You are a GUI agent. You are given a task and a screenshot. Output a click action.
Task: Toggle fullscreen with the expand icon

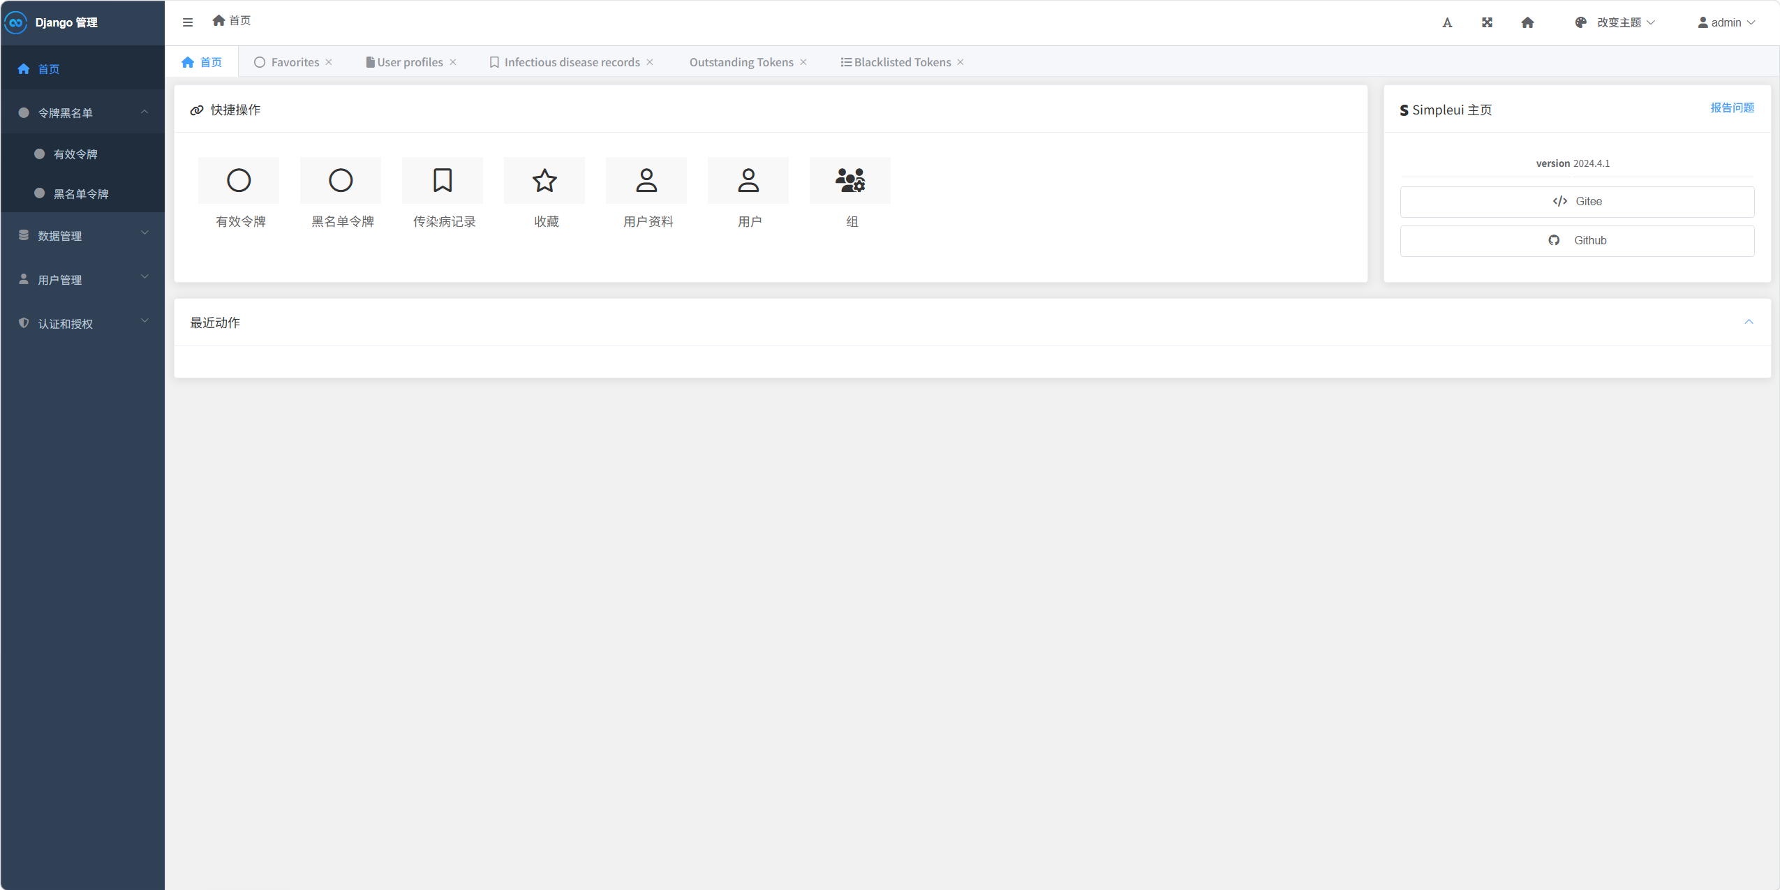(1487, 22)
